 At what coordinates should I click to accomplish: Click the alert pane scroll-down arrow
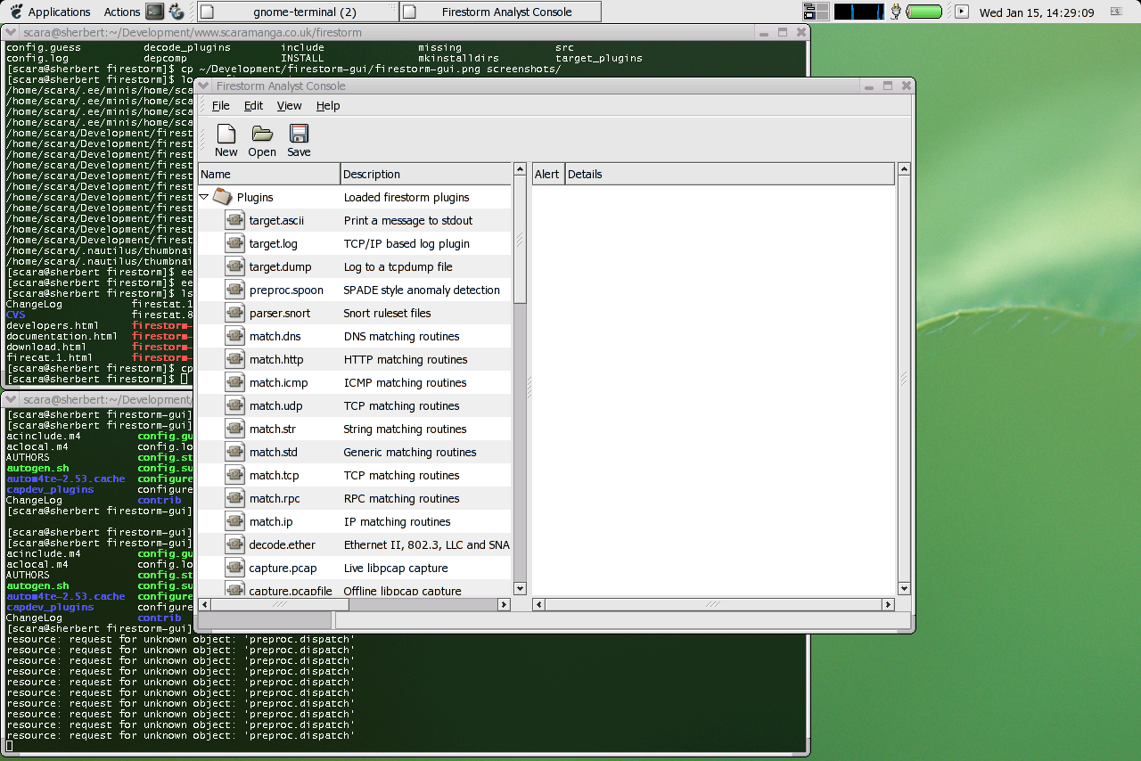pos(904,588)
